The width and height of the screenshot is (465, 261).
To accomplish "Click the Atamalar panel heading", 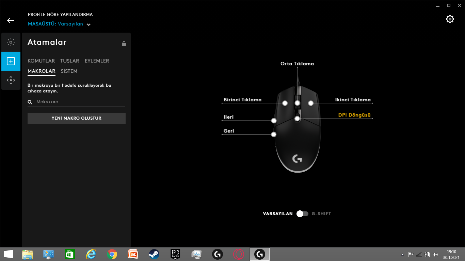I will pos(47,42).
